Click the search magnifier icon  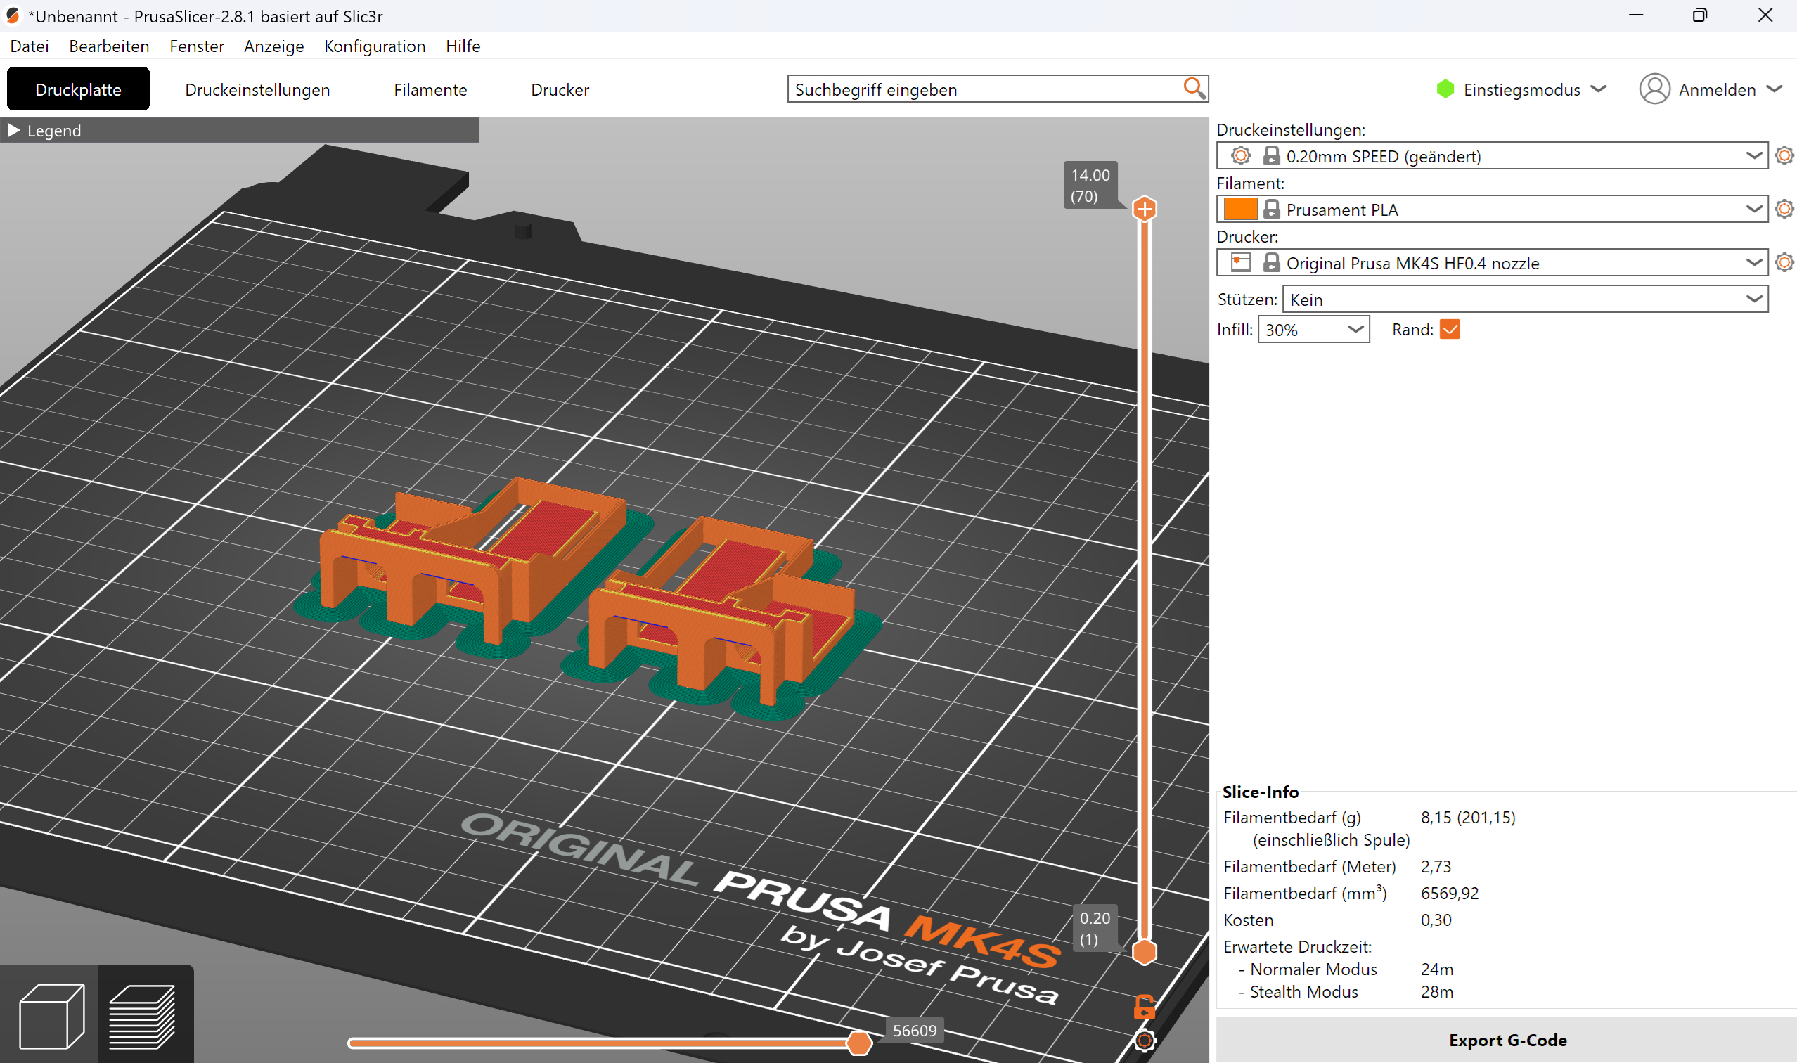[x=1193, y=89]
